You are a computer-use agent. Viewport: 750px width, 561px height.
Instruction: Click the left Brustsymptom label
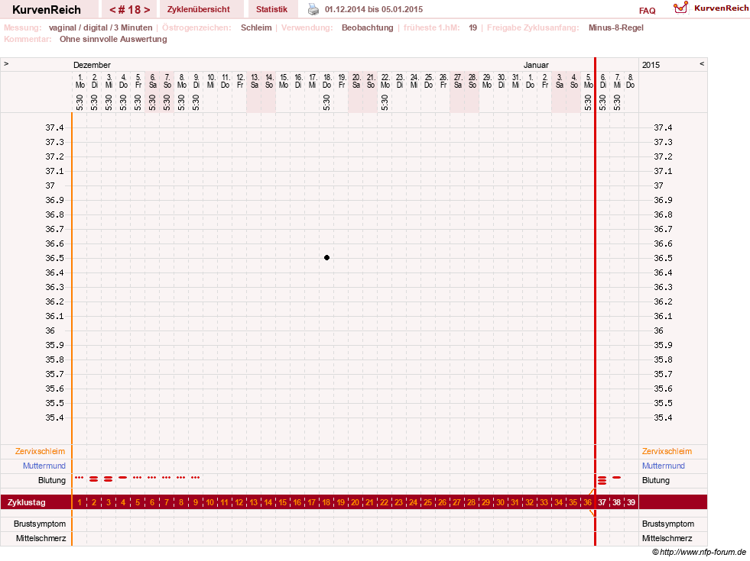(40, 524)
